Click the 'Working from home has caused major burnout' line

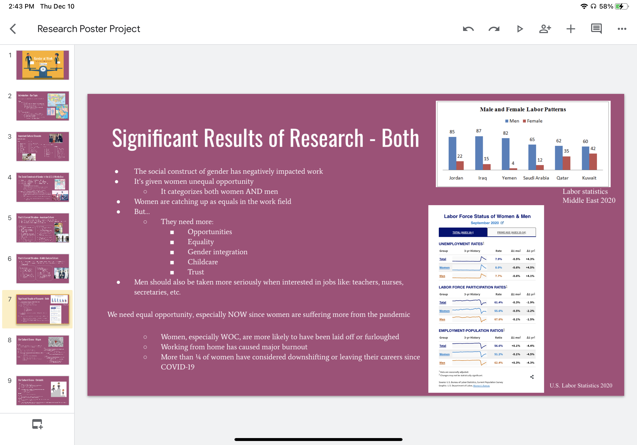tap(234, 347)
